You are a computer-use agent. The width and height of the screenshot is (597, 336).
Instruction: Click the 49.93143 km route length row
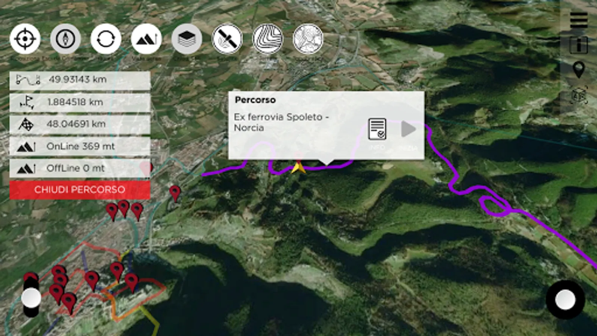80,80
